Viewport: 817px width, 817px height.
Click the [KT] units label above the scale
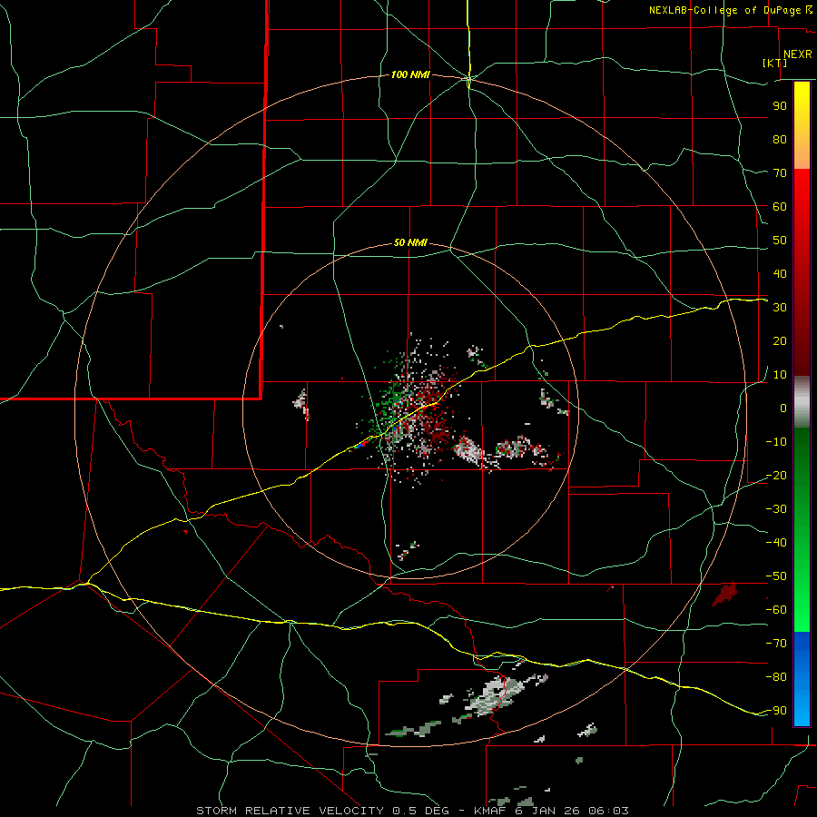[x=774, y=63]
